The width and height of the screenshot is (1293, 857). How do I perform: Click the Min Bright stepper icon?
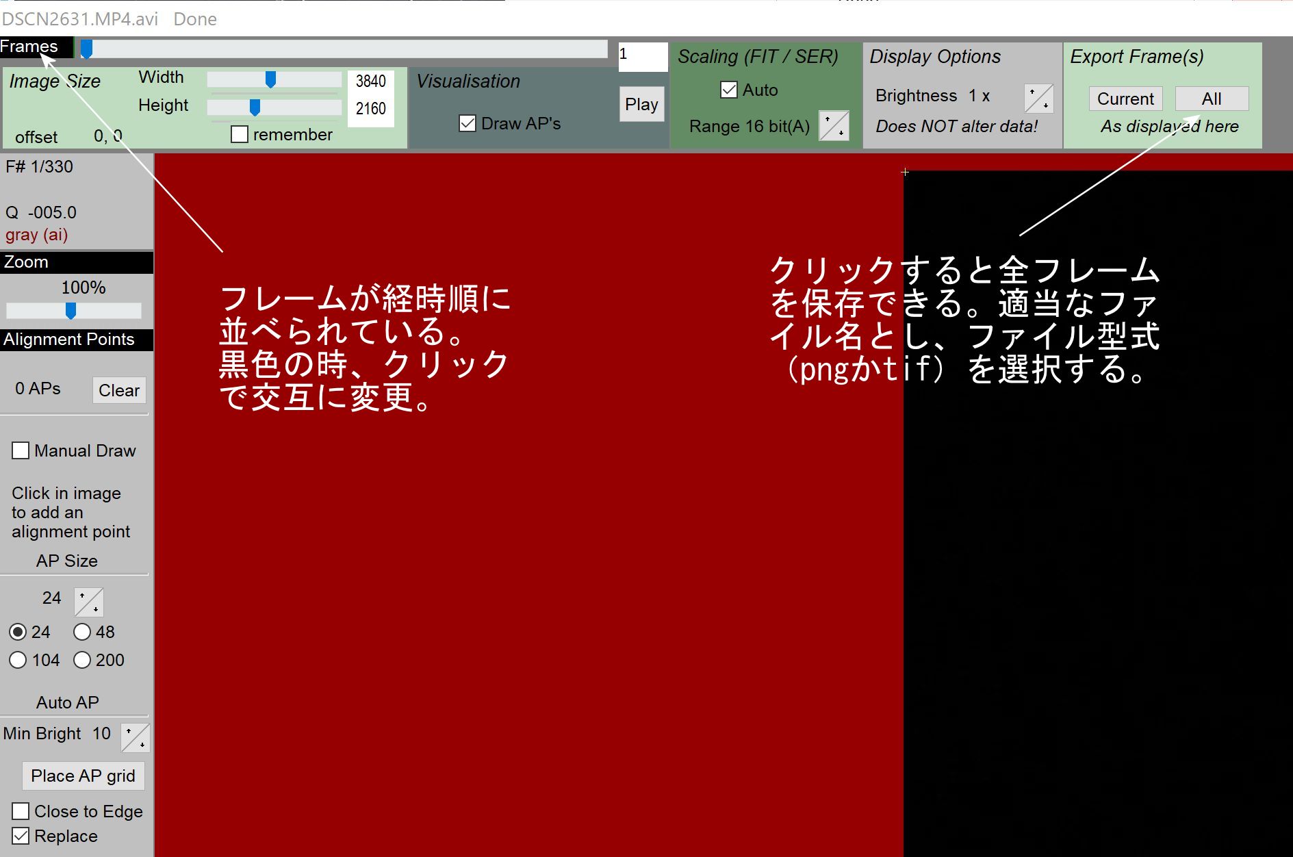pyautogui.click(x=136, y=737)
